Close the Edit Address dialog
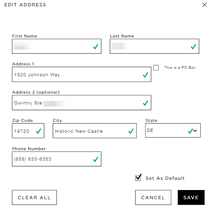Viewport: 214px width, 216px height. [x=205, y=5]
